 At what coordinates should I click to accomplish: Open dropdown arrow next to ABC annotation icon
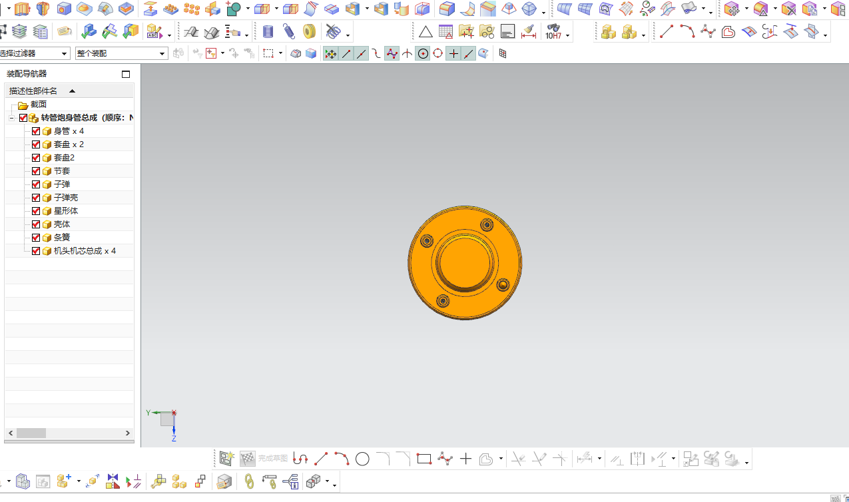(x=169, y=35)
